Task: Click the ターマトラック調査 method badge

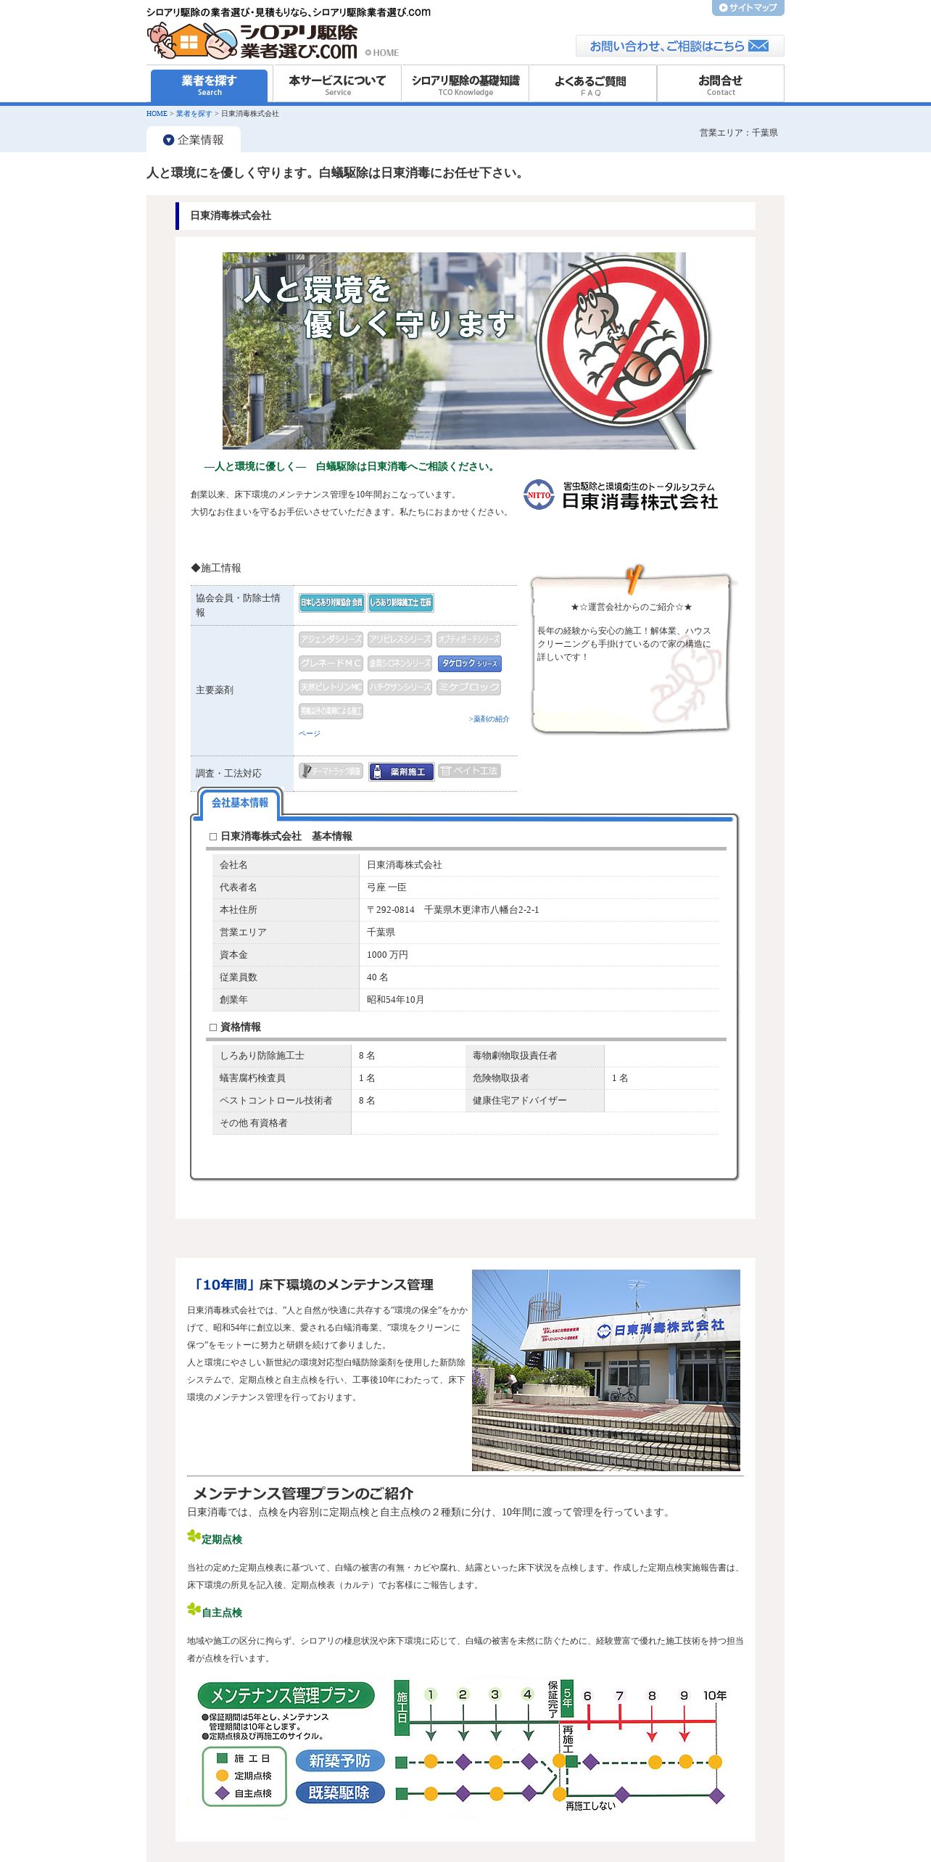Action: click(x=331, y=771)
